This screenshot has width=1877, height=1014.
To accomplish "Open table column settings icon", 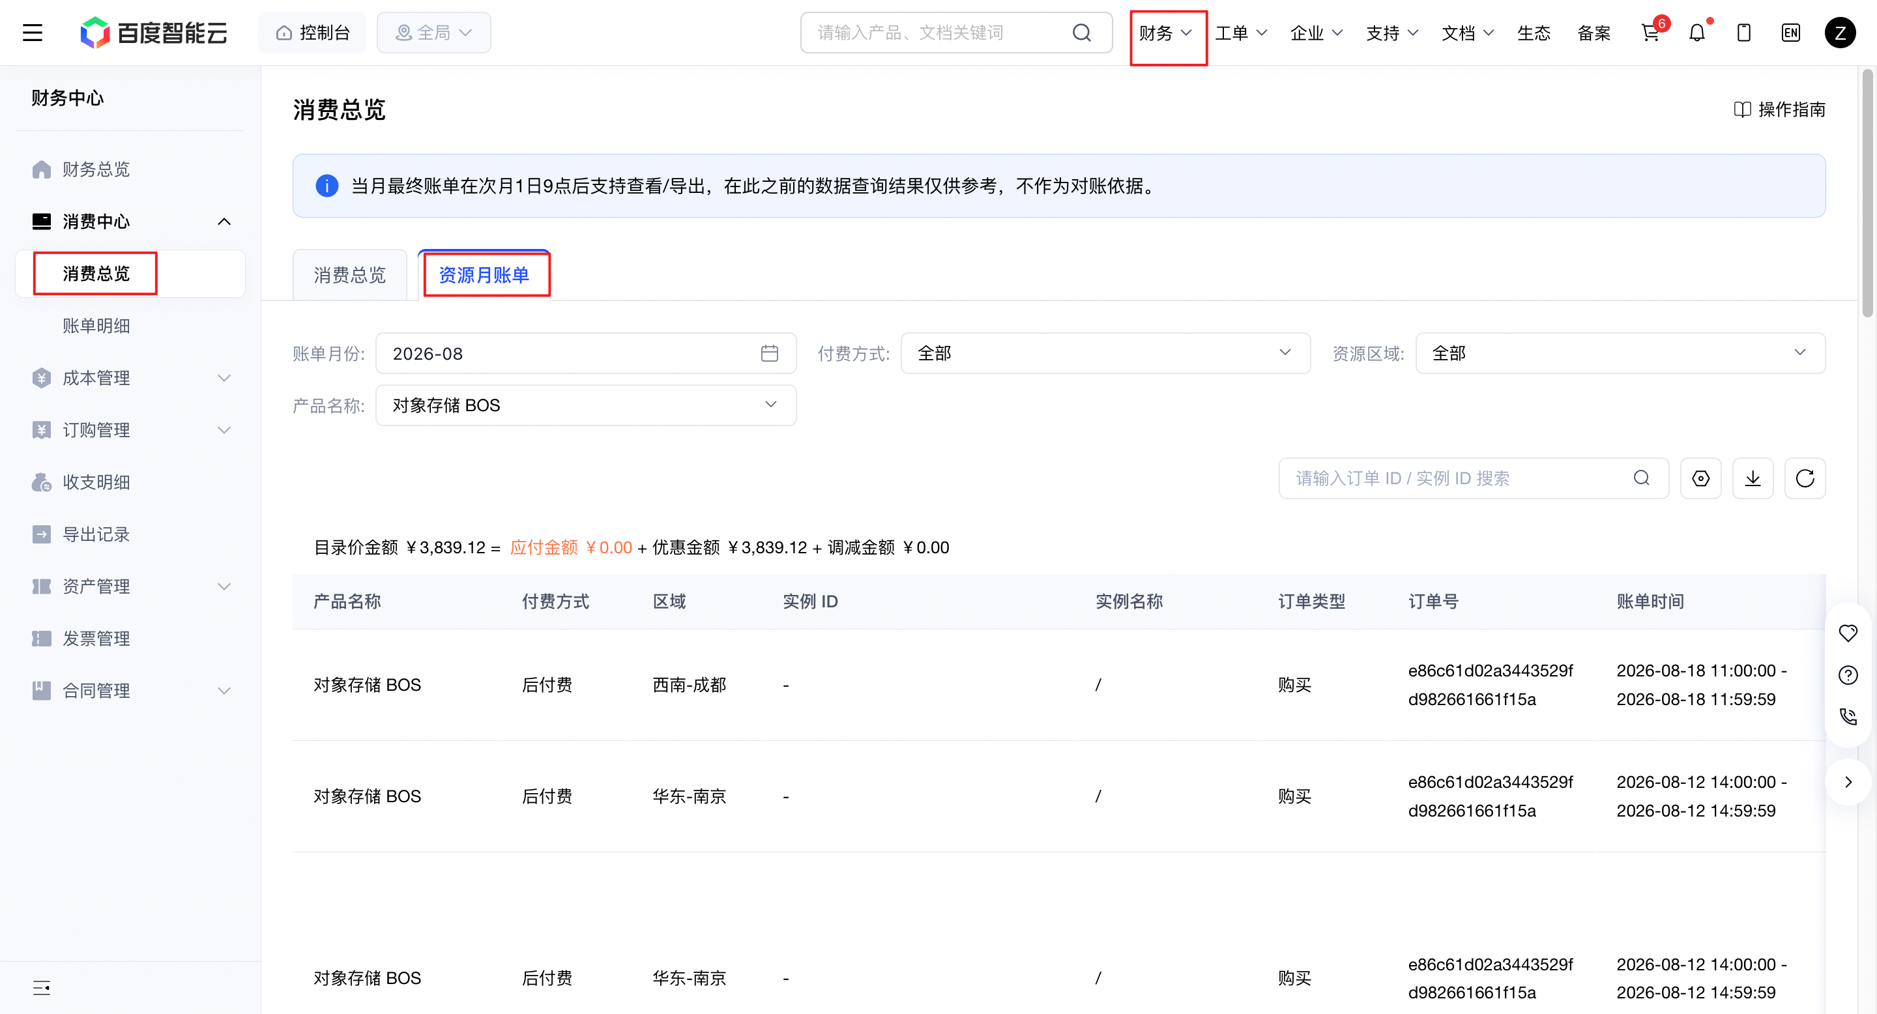I will pyautogui.click(x=1700, y=478).
